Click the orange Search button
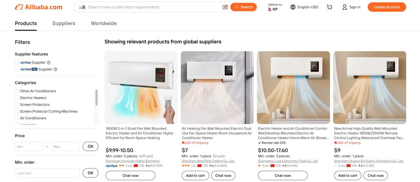This screenshot has height=182, width=420. [x=243, y=7]
